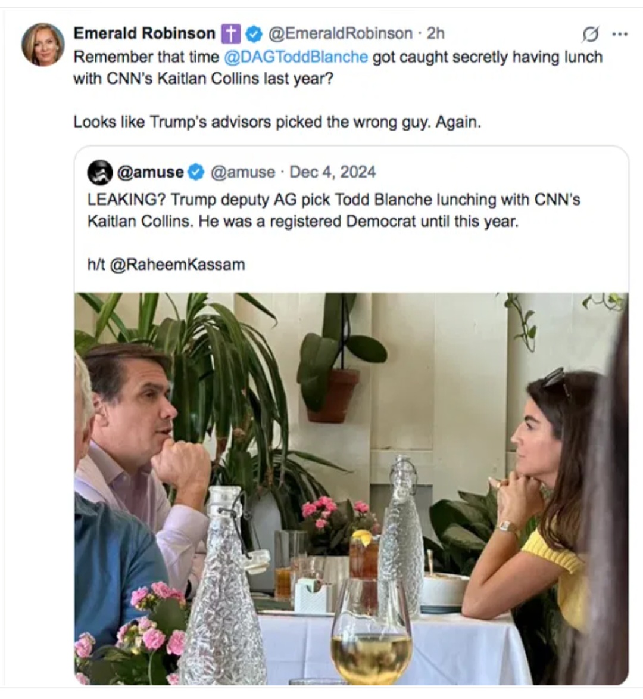
Task: Open the @EmeraldRobinson handle link
Action: click(x=341, y=33)
